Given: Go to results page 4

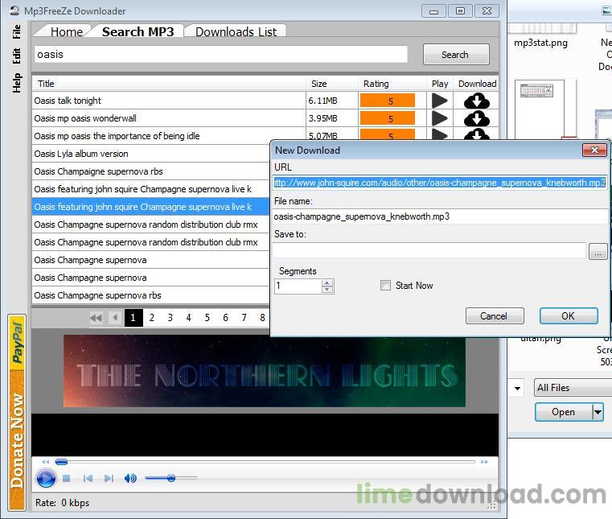Looking at the screenshot, I should coord(188,318).
